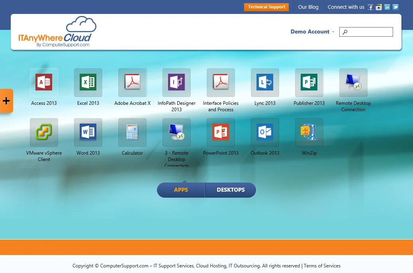Open the 3 - Remote Desktop Connection icon
Viewport: 413px width, 273px height.
176,132
